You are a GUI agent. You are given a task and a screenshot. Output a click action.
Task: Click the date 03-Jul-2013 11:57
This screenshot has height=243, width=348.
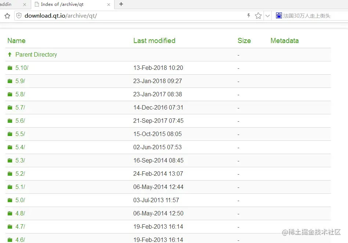(156, 200)
